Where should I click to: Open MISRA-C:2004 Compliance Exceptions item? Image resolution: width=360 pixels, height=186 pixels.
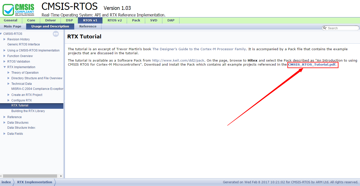click(37, 89)
